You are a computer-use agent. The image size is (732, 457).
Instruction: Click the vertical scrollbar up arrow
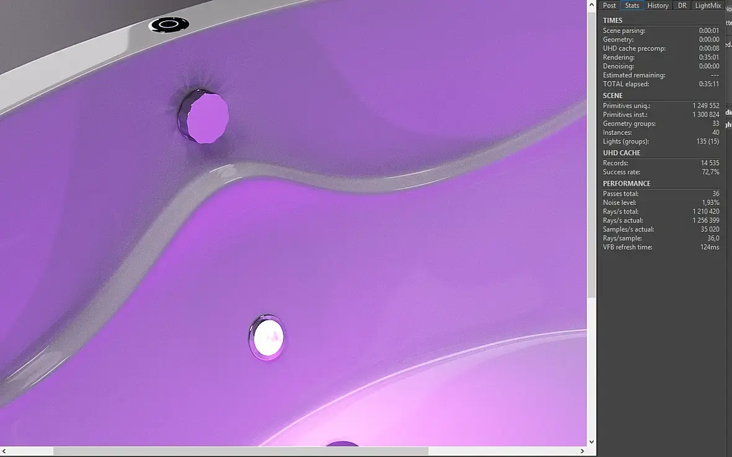[591, 5]
